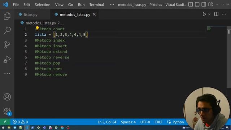Open Manage settings gear icon

7,111
